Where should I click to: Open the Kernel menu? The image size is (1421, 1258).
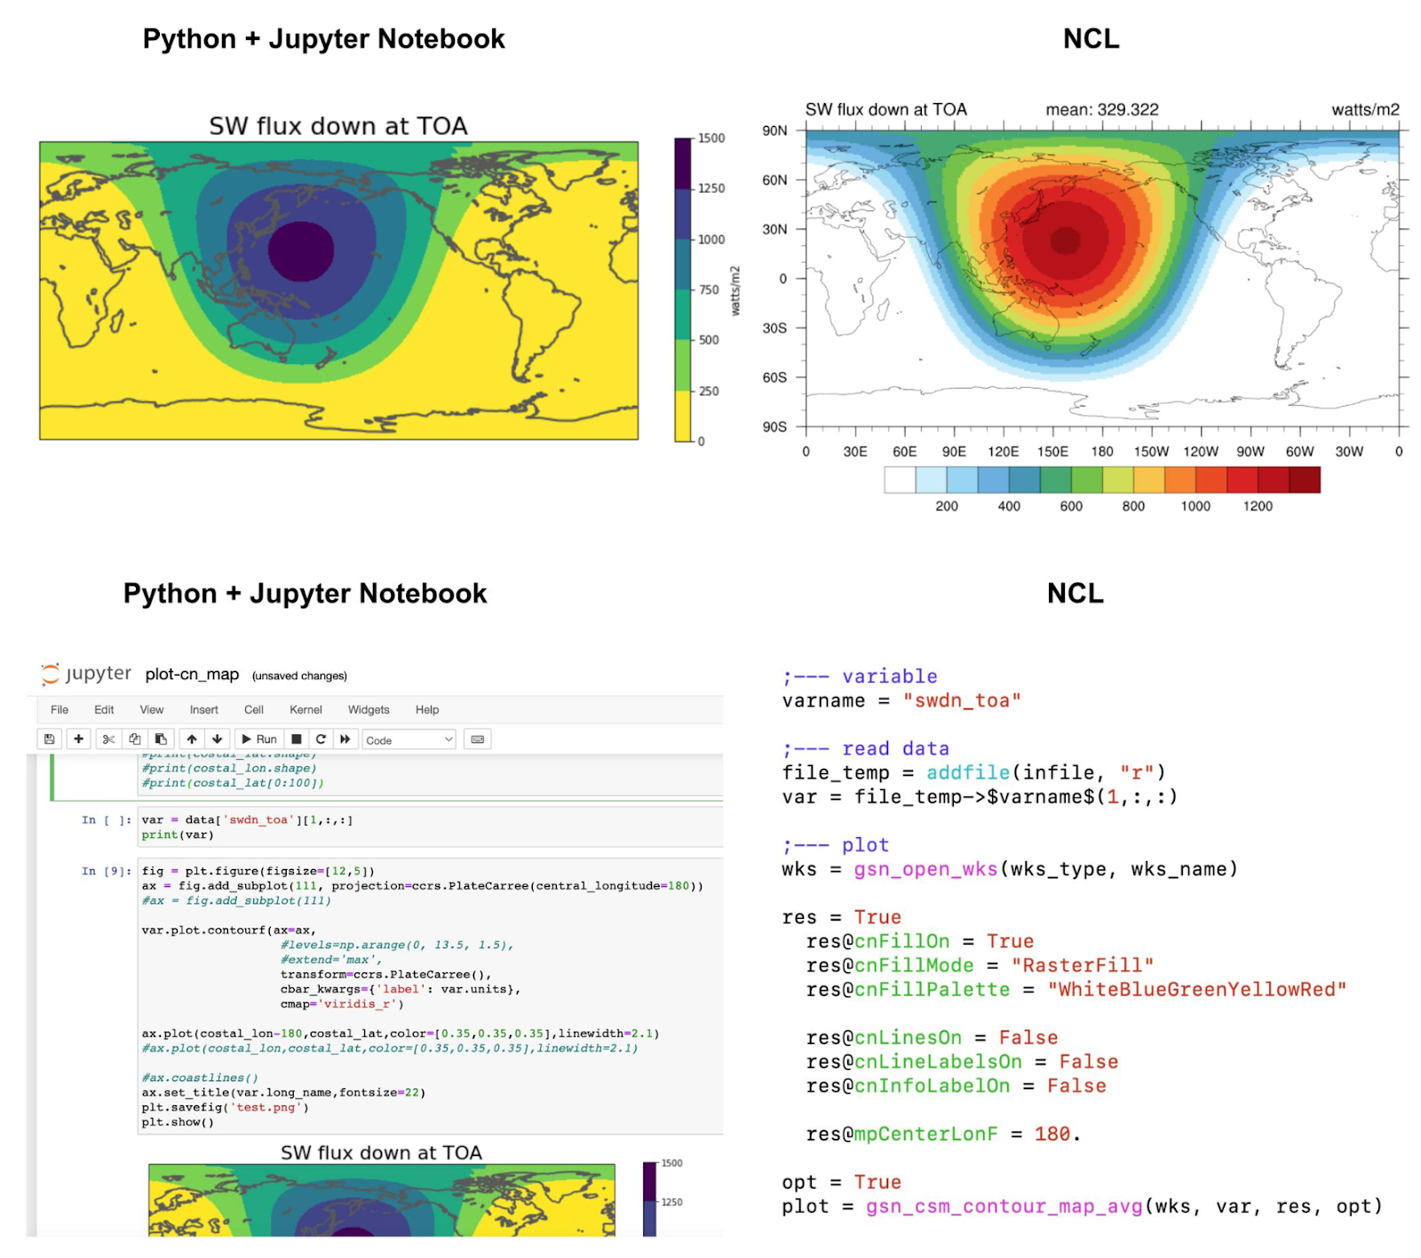(306, 709)
